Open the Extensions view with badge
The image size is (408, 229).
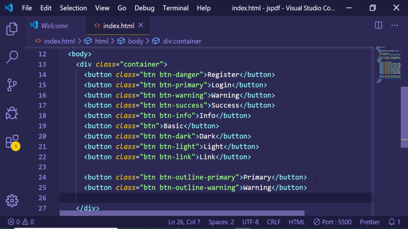[12, 142]
